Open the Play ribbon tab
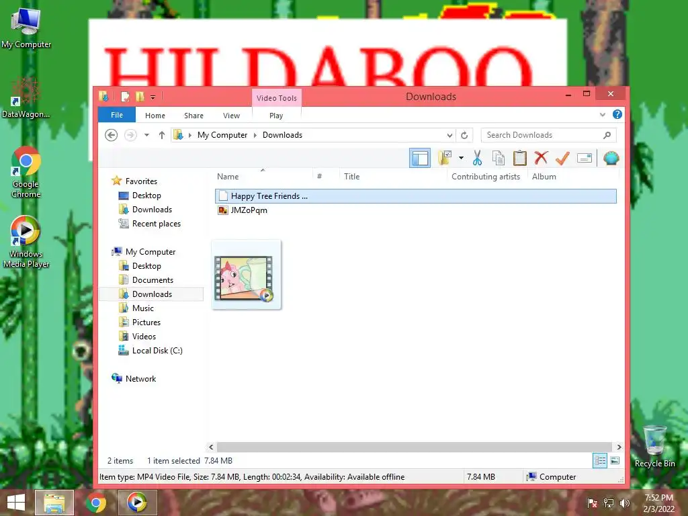This screenshot has width=688, height=516. (276, 116)
